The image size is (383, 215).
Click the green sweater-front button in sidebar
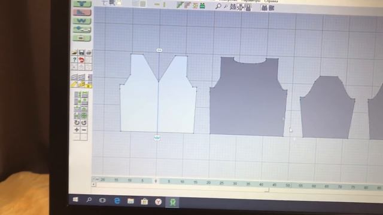tap(82, 4)
